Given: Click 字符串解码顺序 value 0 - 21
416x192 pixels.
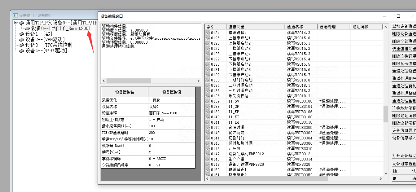Looking at the screenshot, I should (172, 165).
